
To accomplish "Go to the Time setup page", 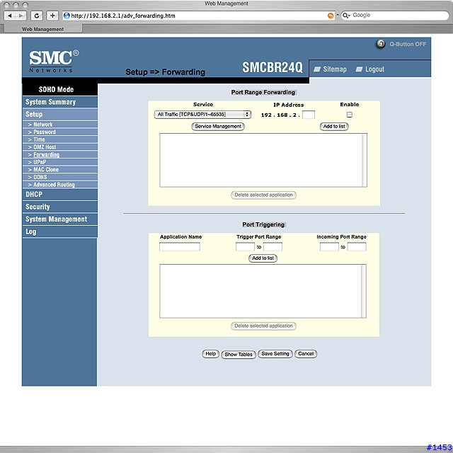I will coord(39,139).
